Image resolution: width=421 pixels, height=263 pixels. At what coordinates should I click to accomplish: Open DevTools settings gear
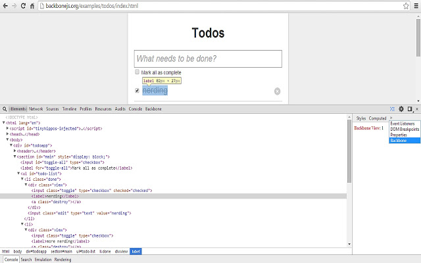[401, 108]
